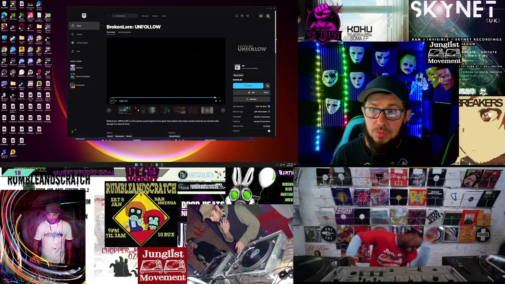505x284 pixels.
Task: Add game to cart icon button
Action: 267,86
